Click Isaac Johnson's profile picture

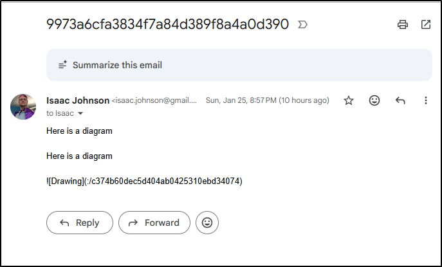point(23,106)
